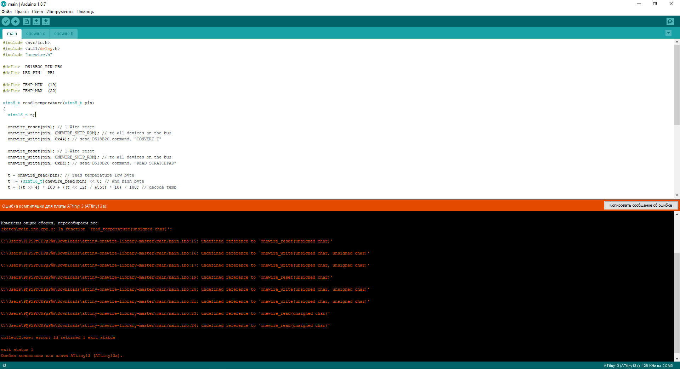
Task: Click the Upload arrow button
Action: (x=15, y=22)
